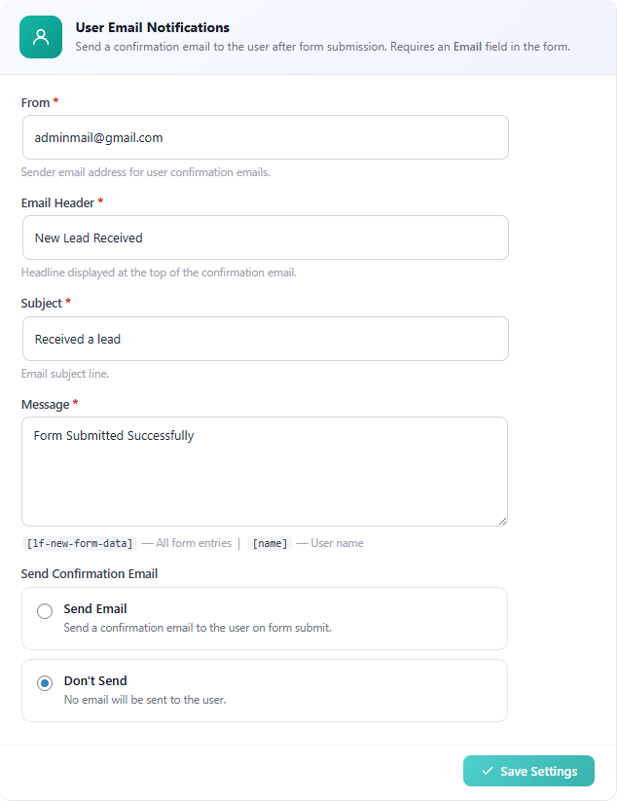Click the [name] shortcode tag
The height and width of the screenshot is (801, 617).
click(270, 543)
